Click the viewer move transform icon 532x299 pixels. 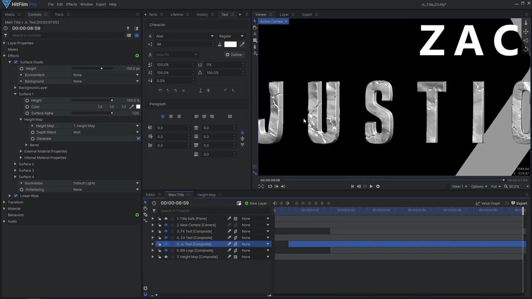526,32
